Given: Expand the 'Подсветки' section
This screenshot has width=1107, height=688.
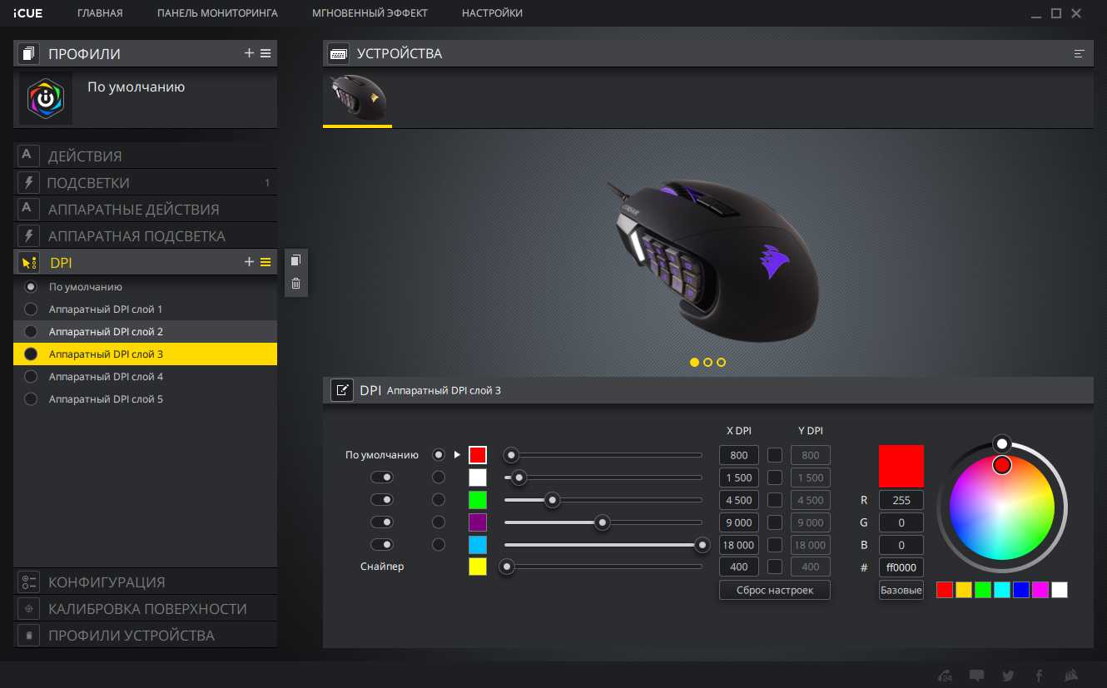Looking at the screenshot, I should tap(88, 183).
